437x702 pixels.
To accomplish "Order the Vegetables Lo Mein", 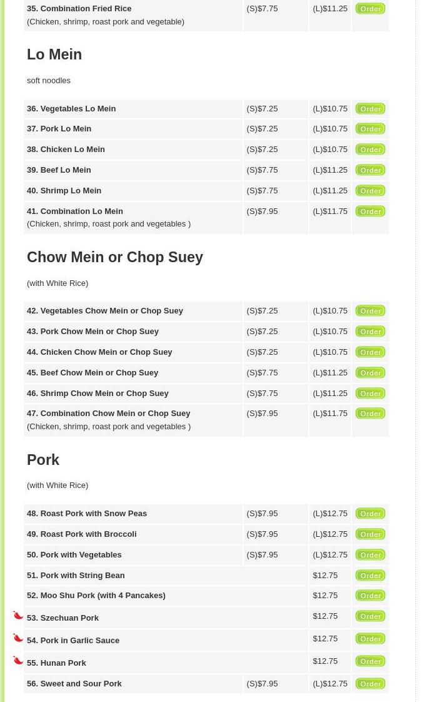I will (370, 109).
